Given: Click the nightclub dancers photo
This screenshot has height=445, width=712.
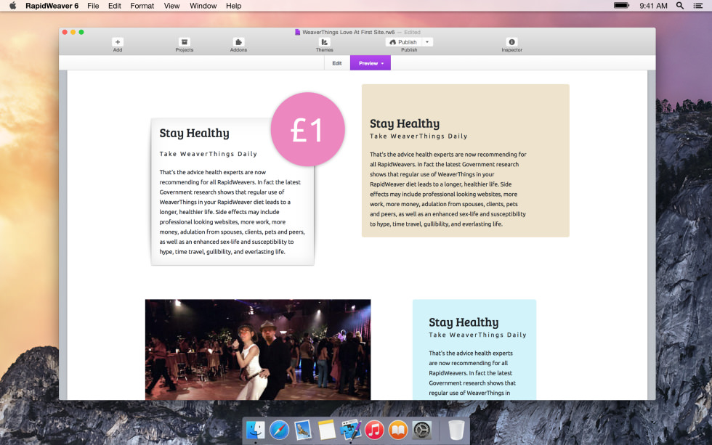Looking at the screenshot, I should [x=258, y=350].
